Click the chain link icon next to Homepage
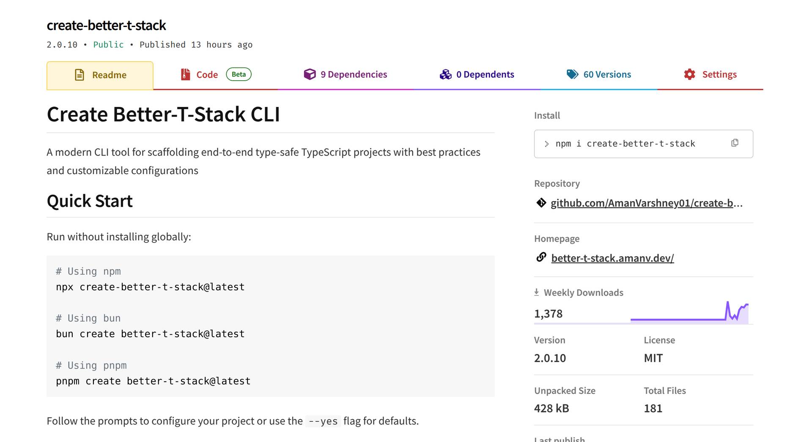The height and width of the screenshot is (442, 812). (x=541, y=257)
